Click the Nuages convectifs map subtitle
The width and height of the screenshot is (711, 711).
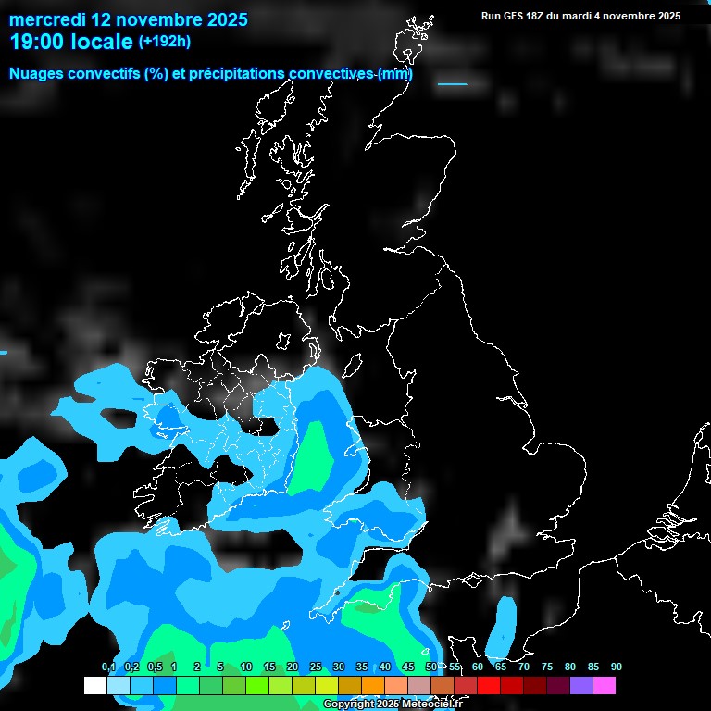(x=211, y=74)
